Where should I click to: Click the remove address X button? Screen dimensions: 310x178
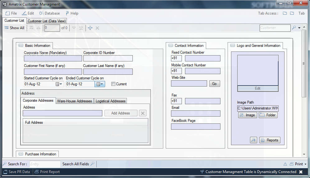click(143, 113)
